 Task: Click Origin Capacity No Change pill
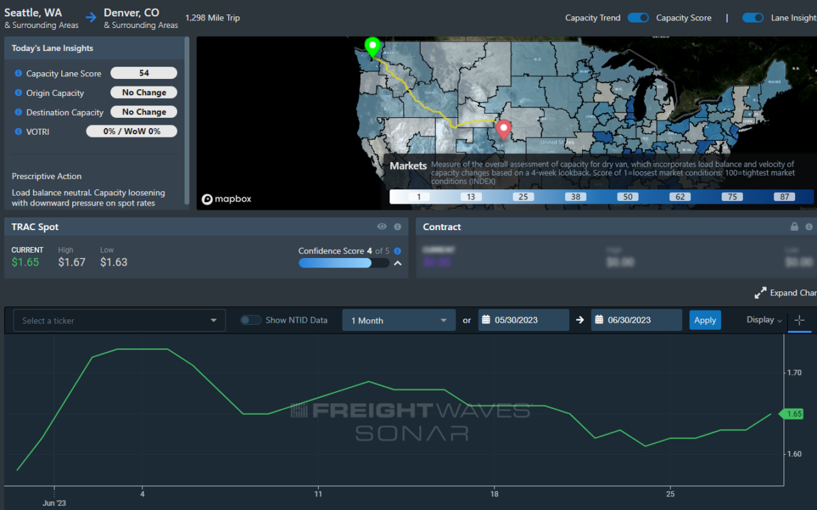pos(144,93)
